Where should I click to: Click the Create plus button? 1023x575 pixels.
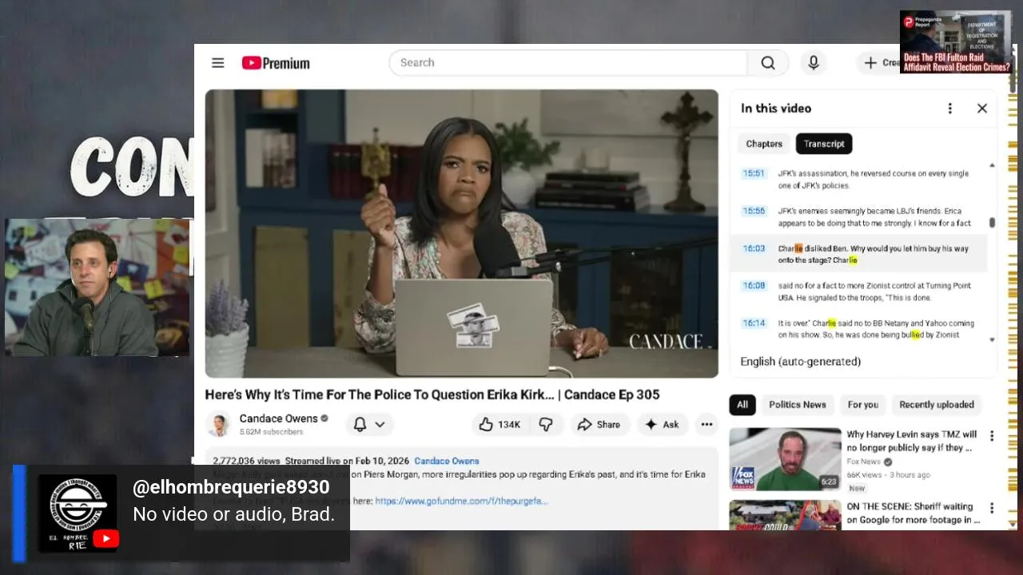878,63
